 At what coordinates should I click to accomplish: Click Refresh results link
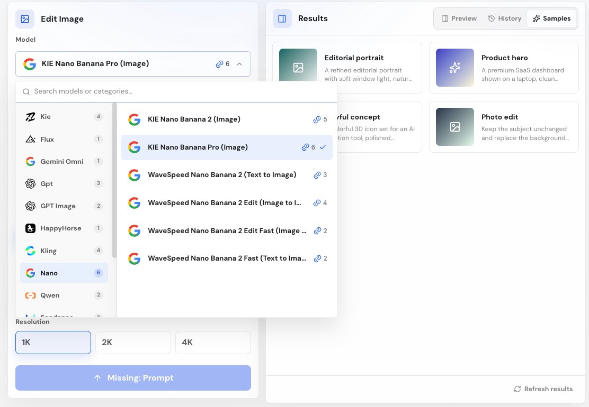coord(543,389)
